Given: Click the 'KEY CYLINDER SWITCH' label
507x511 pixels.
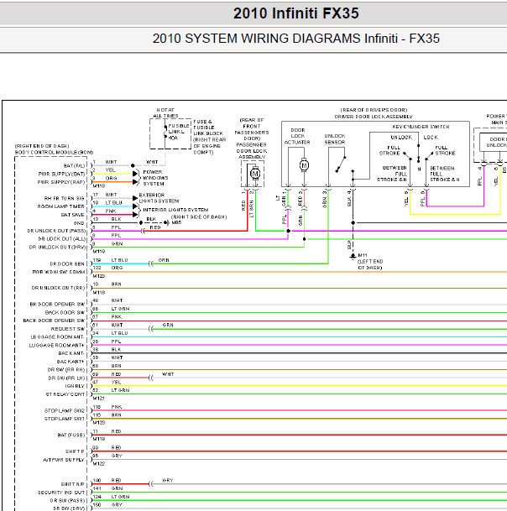Looking at the screenshot, I should pos(421,127).
